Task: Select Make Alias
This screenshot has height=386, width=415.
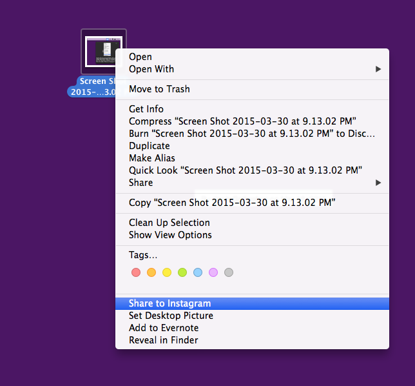Action: click(x=252, y=158)
